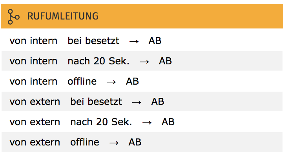Click AB target for extern 20 Sek. rule

pyautogui.click(x=168, y=122)
